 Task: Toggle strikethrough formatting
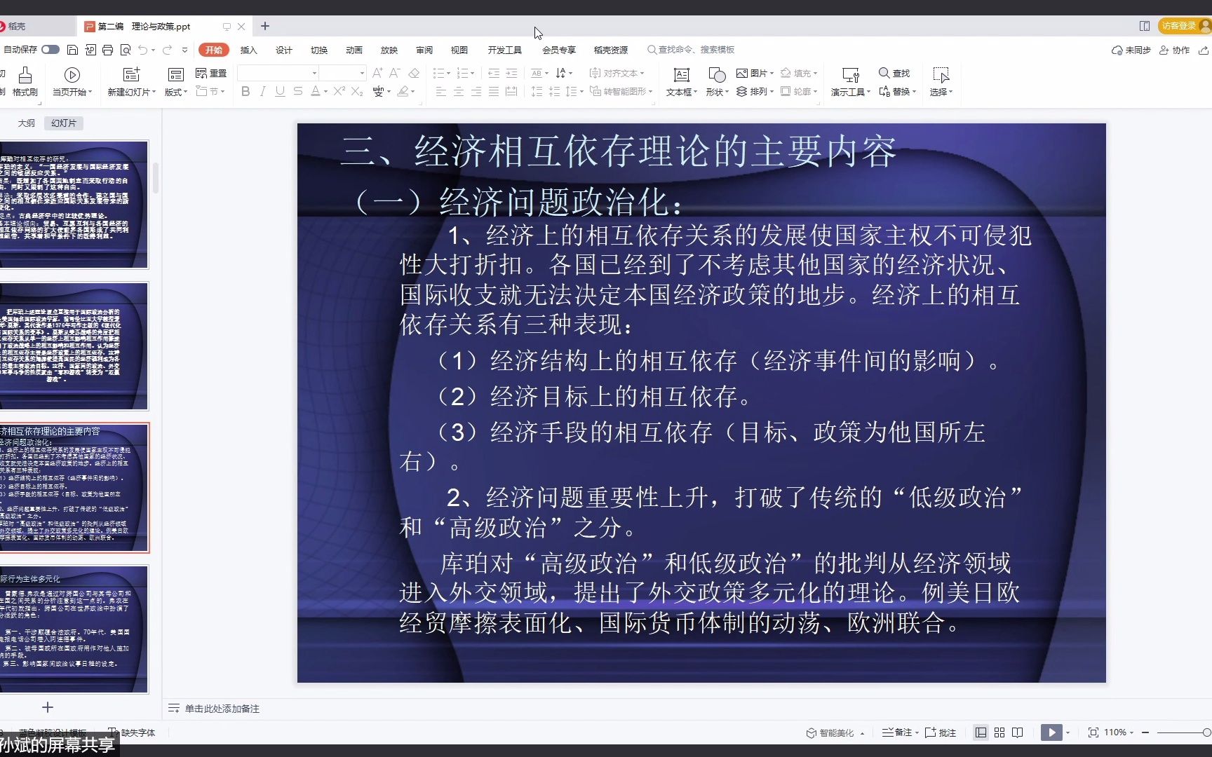pyautogui.click(x=298, y=91)
